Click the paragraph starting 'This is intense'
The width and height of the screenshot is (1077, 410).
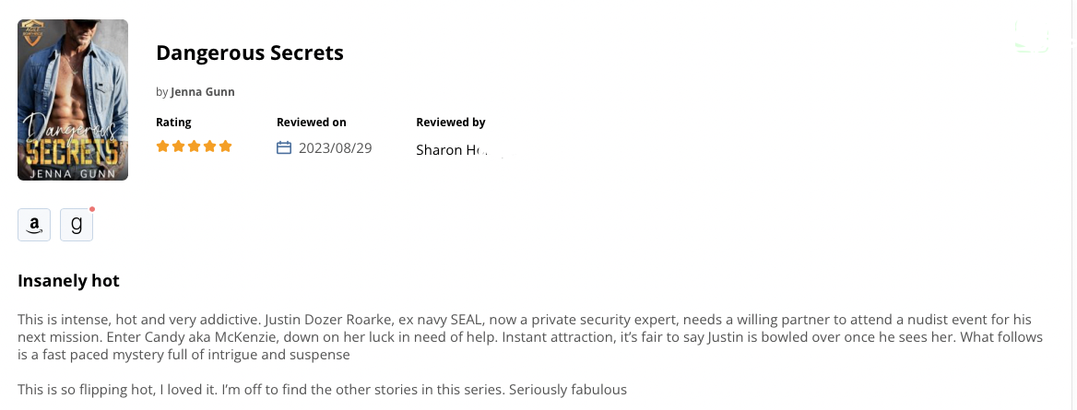[530, 337]
